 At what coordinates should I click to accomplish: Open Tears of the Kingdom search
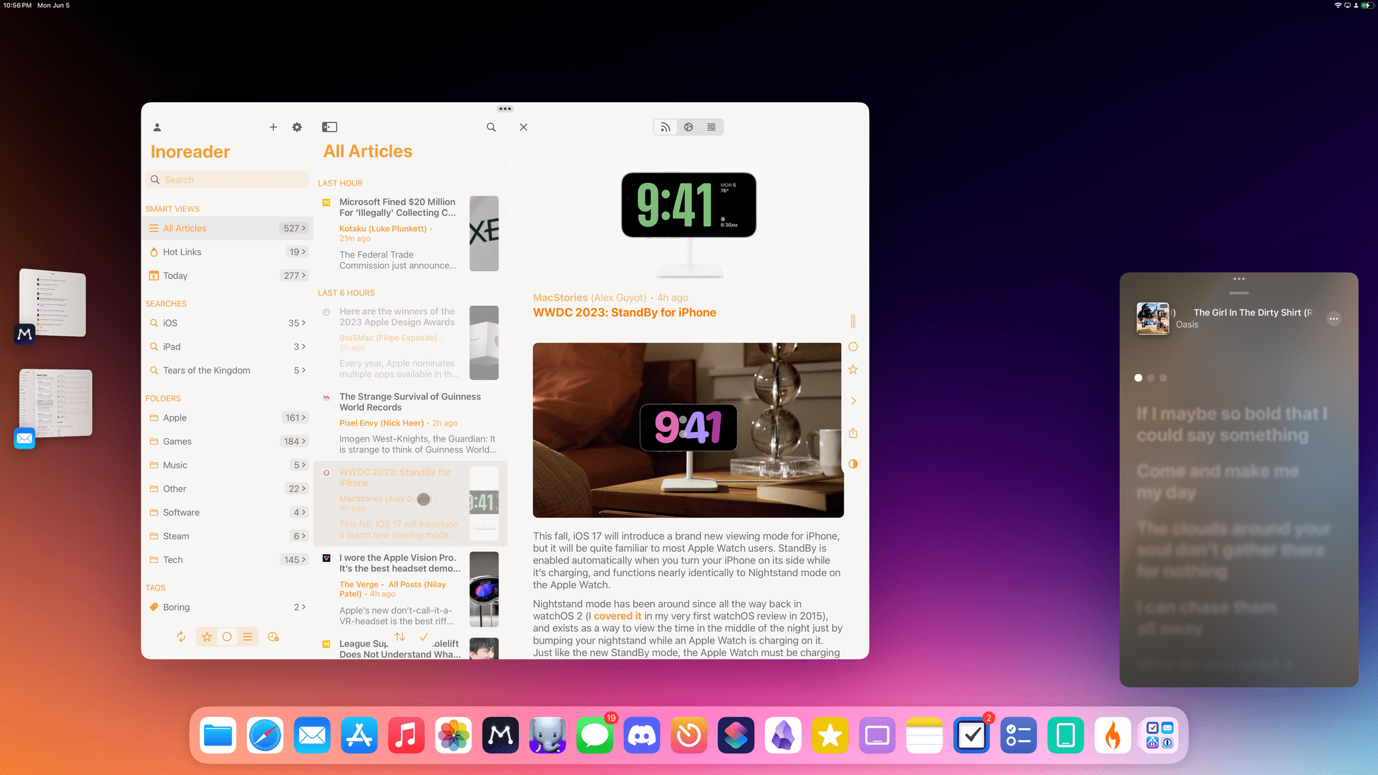coord(227,370)
